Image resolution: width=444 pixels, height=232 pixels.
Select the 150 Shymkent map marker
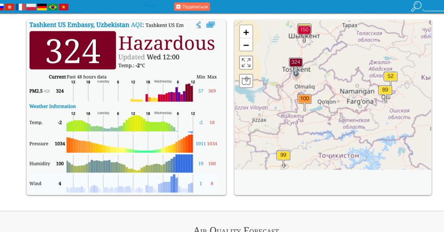click(x=304, y=30)
